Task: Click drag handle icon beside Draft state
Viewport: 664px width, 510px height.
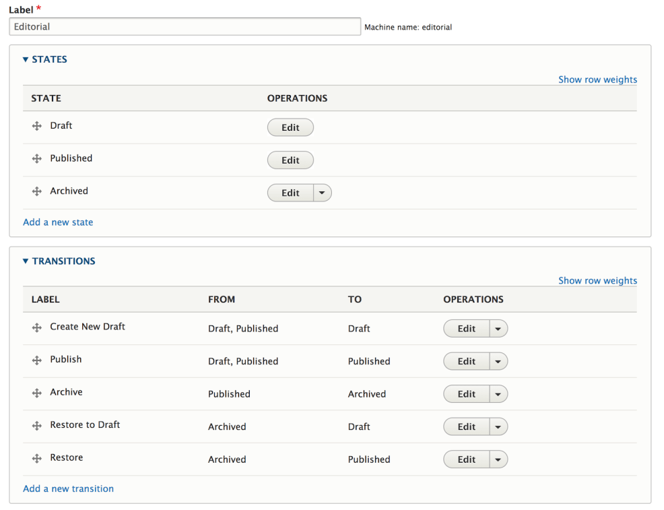Action: pyautogui.click(x=37, y=126)
